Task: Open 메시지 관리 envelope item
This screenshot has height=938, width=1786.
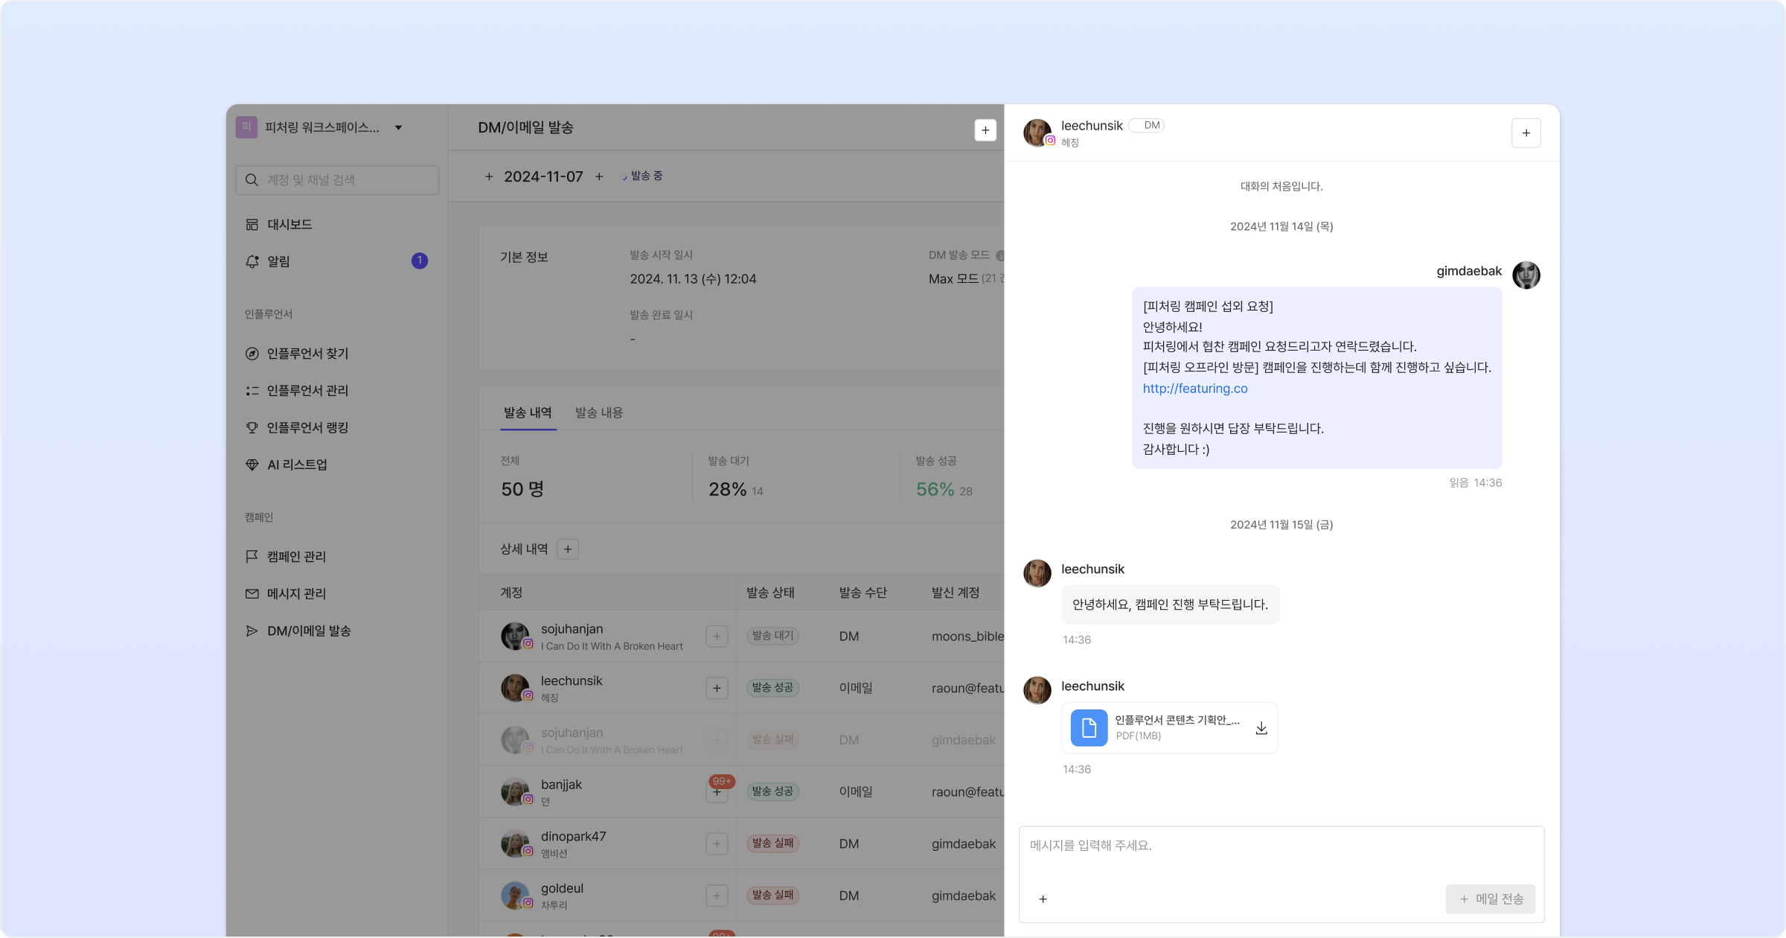Action: (295, 593)
